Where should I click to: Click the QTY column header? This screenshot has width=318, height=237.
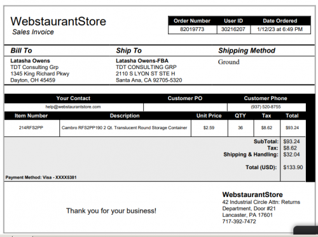tap(240, 116)
